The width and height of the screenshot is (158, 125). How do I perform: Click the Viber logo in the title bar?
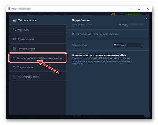click(x=9, y=9)
